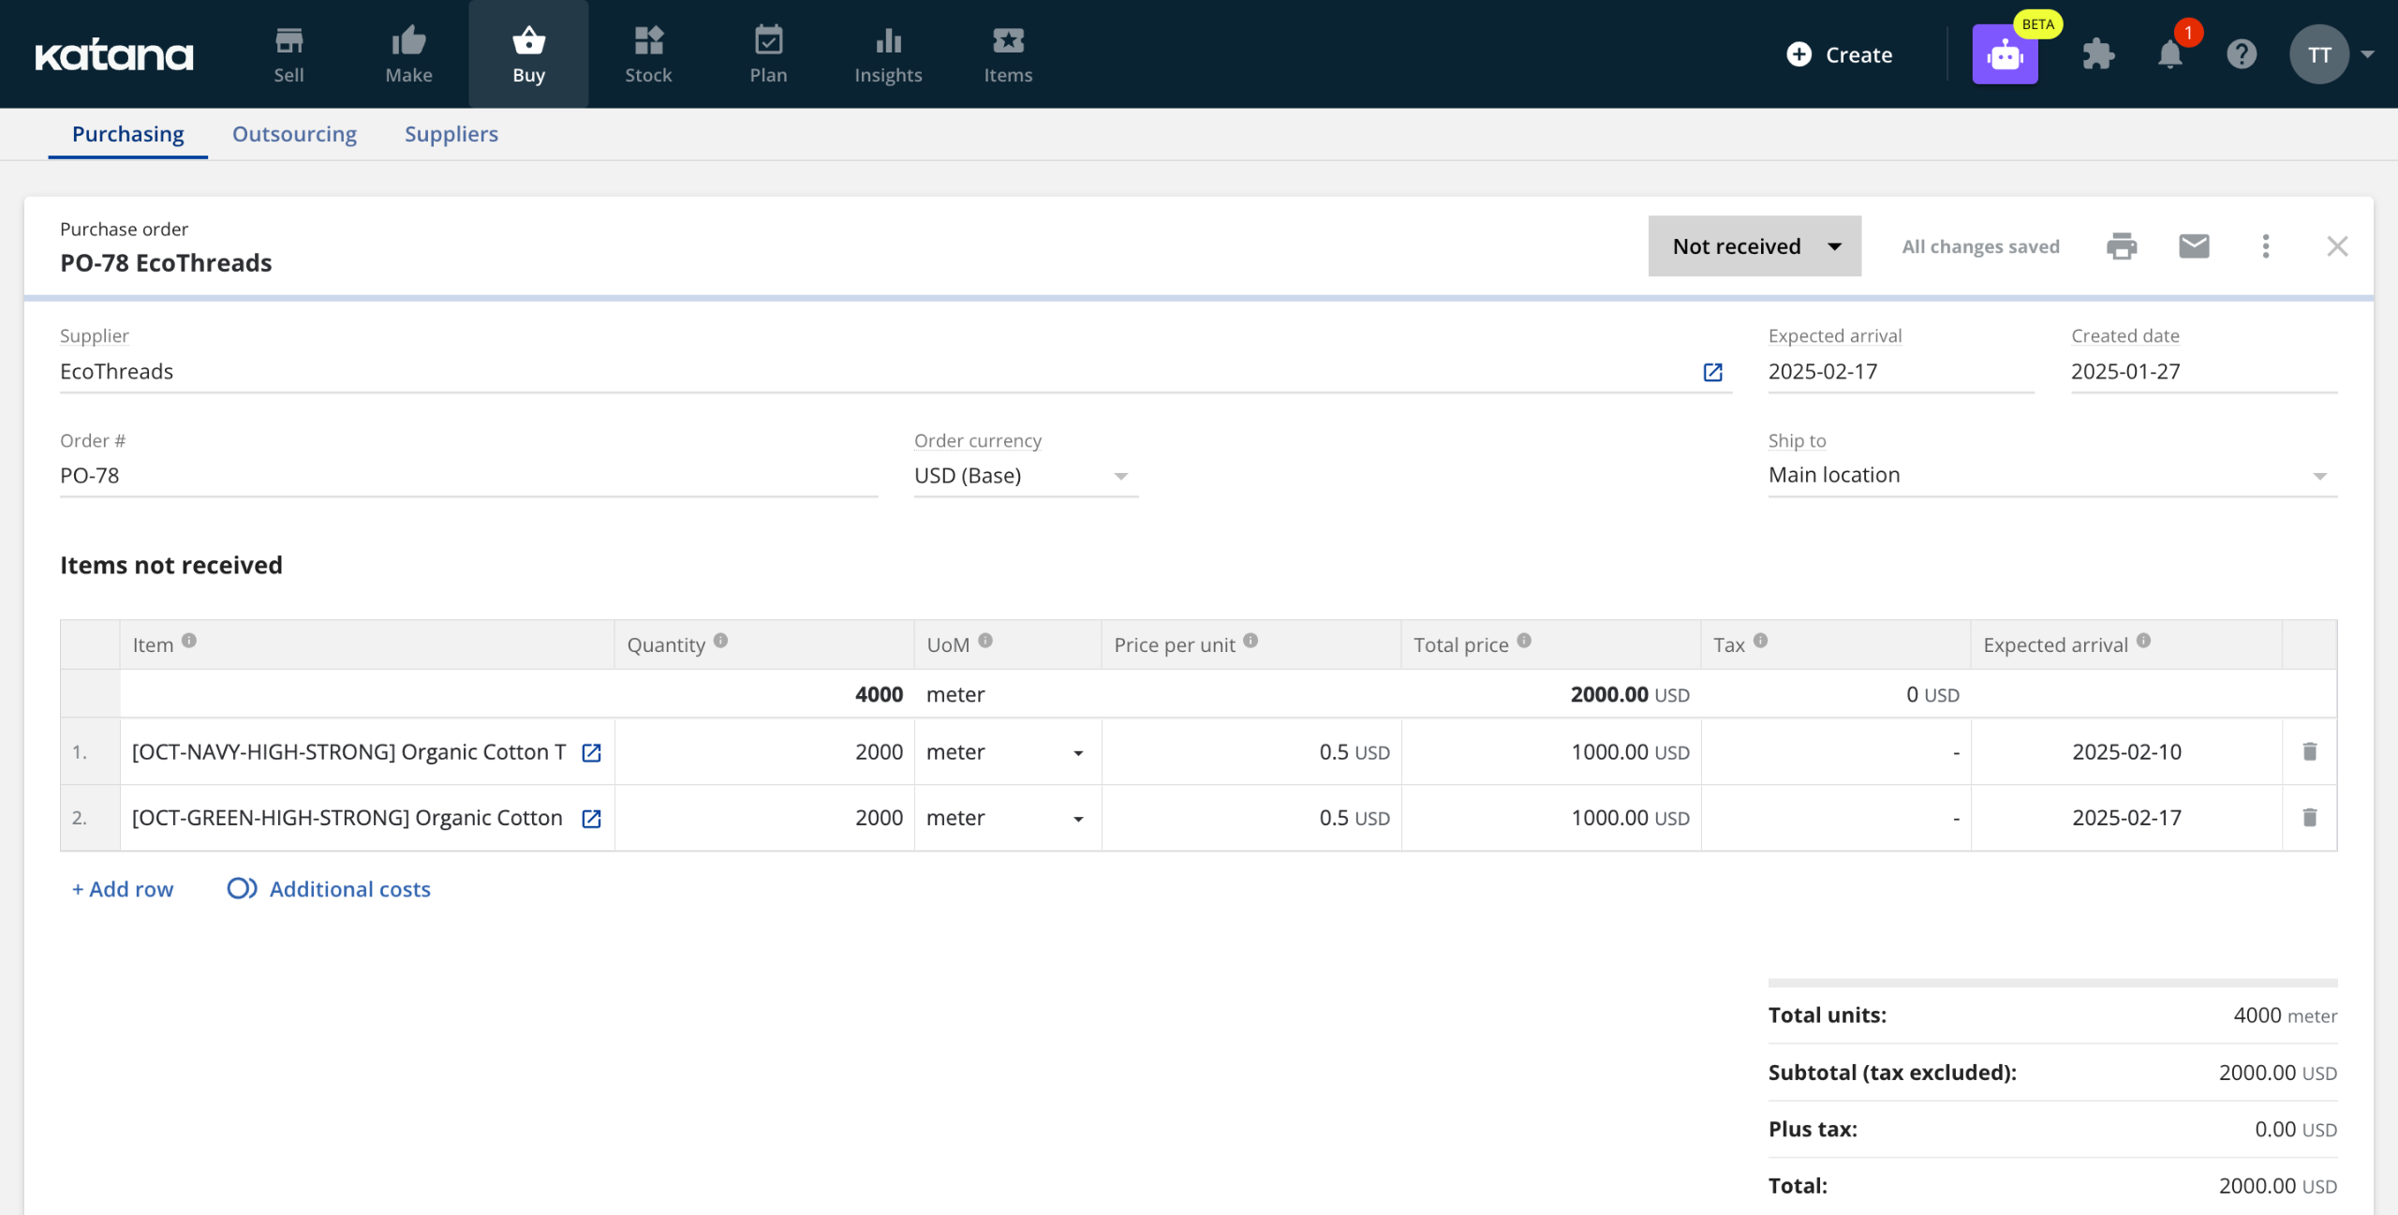Open the integrations puzzle piece icon
Image resolution: width=2398 pixels, height=1215 pixels.
click(2098, 55)
